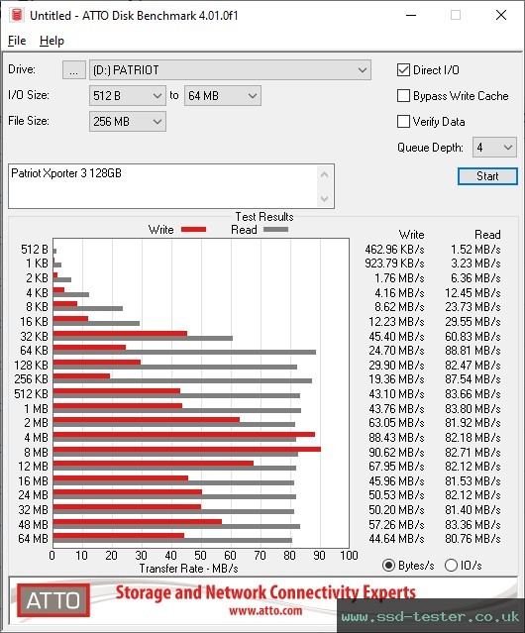Click the Test Results heading

pyautogui.click(x=264, y=217)
